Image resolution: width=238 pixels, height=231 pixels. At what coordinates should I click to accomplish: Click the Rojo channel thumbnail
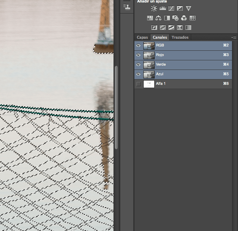point(149,55)
